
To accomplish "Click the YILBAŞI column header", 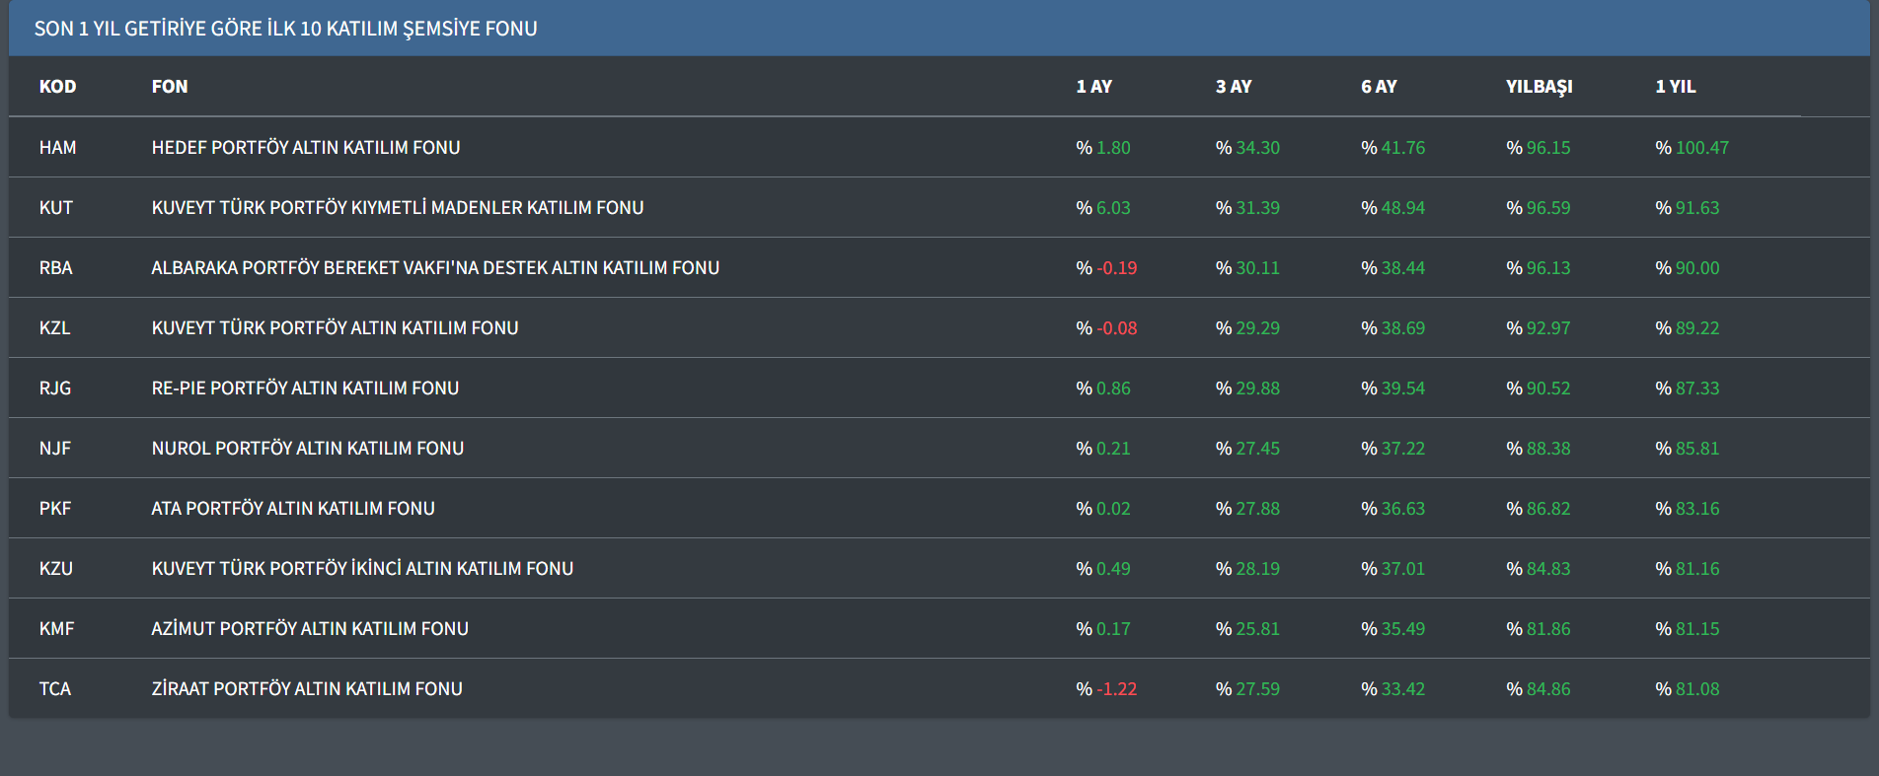I will (x=1539, y=87).
